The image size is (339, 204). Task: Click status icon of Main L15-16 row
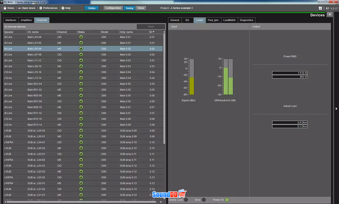81,72
